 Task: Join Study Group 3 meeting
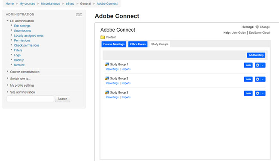click(x=248, y=93)
